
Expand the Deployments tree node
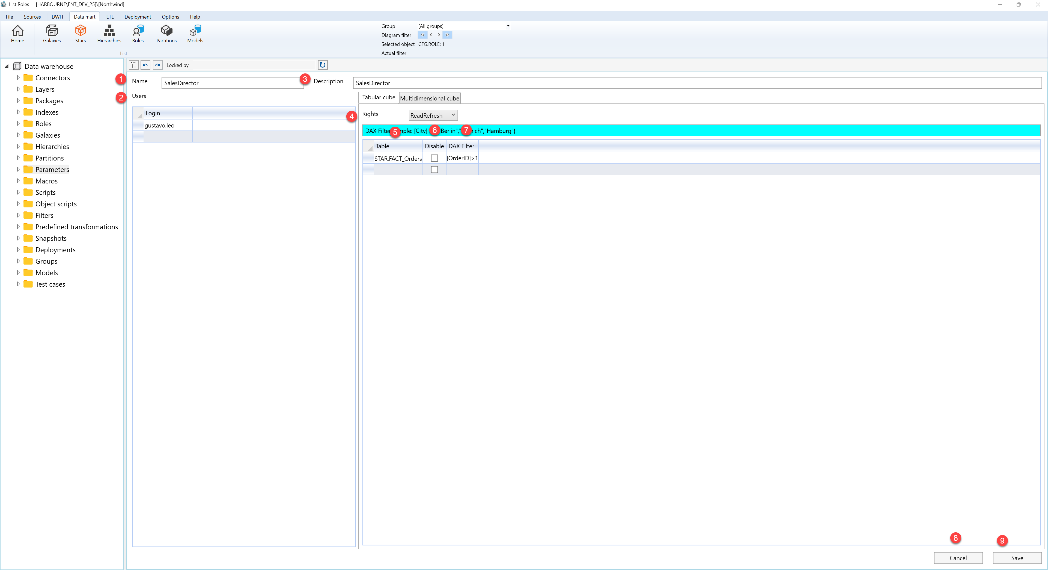pyautogui.click(x=18, y=250)
